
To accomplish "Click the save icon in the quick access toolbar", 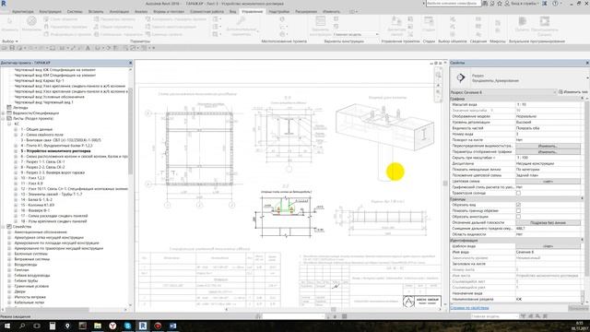I will [x=12, y=48].
